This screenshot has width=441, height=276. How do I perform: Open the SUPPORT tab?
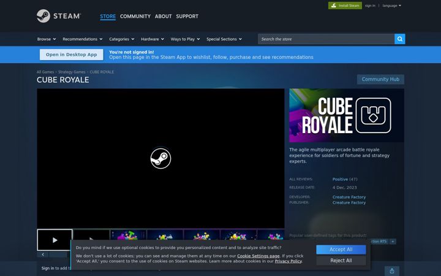pos(187,17)
